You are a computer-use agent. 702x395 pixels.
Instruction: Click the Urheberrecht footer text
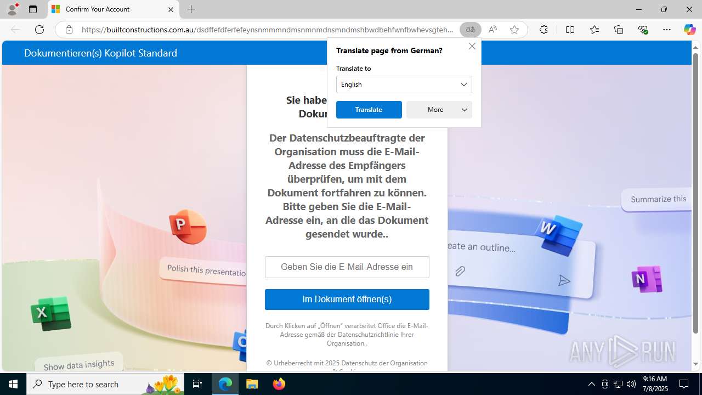tap(347, 363)
